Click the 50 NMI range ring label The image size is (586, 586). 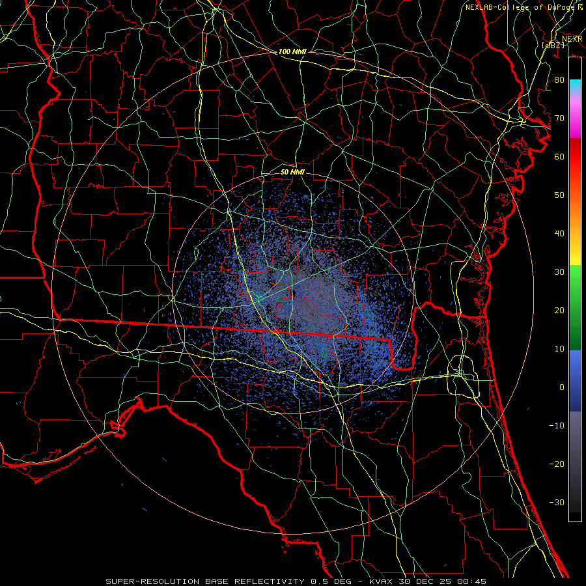pyautogui.click(x=292, y=172)
